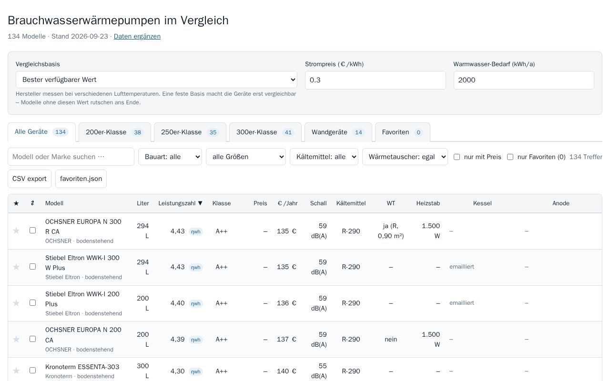Click the Strompreis input field

[376, 80]
